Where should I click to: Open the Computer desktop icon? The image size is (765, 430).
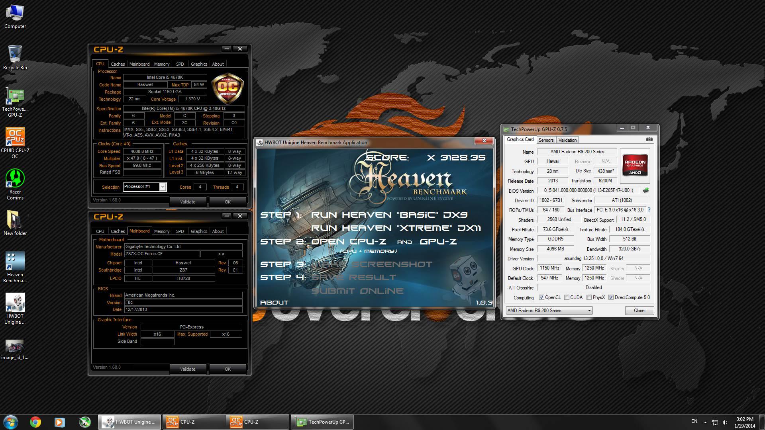[15, 17]
